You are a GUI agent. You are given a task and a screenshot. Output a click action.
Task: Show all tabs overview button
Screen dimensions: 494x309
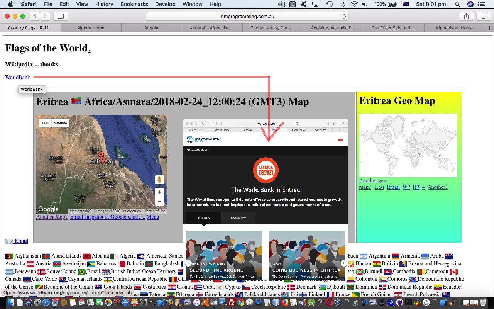[x=484, y=16]
